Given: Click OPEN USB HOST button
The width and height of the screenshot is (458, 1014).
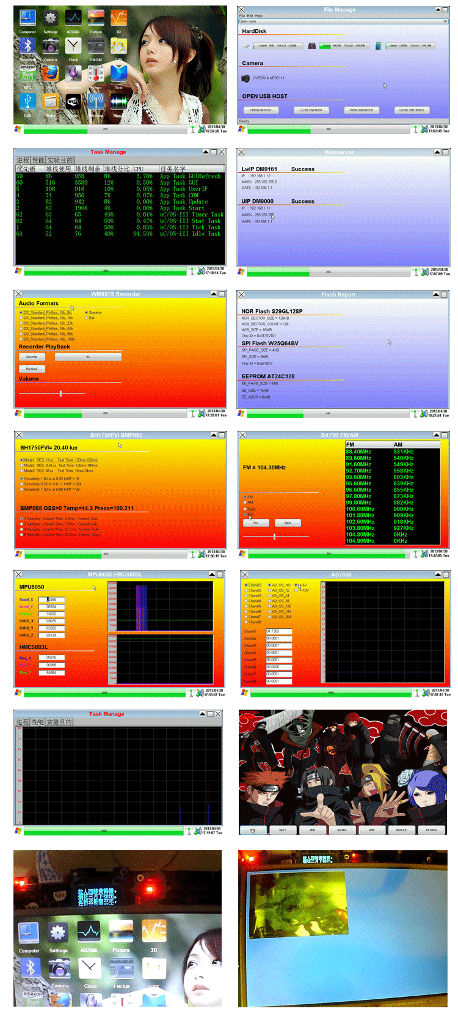Looking at the screenshot, I should (x=261, y=110).
